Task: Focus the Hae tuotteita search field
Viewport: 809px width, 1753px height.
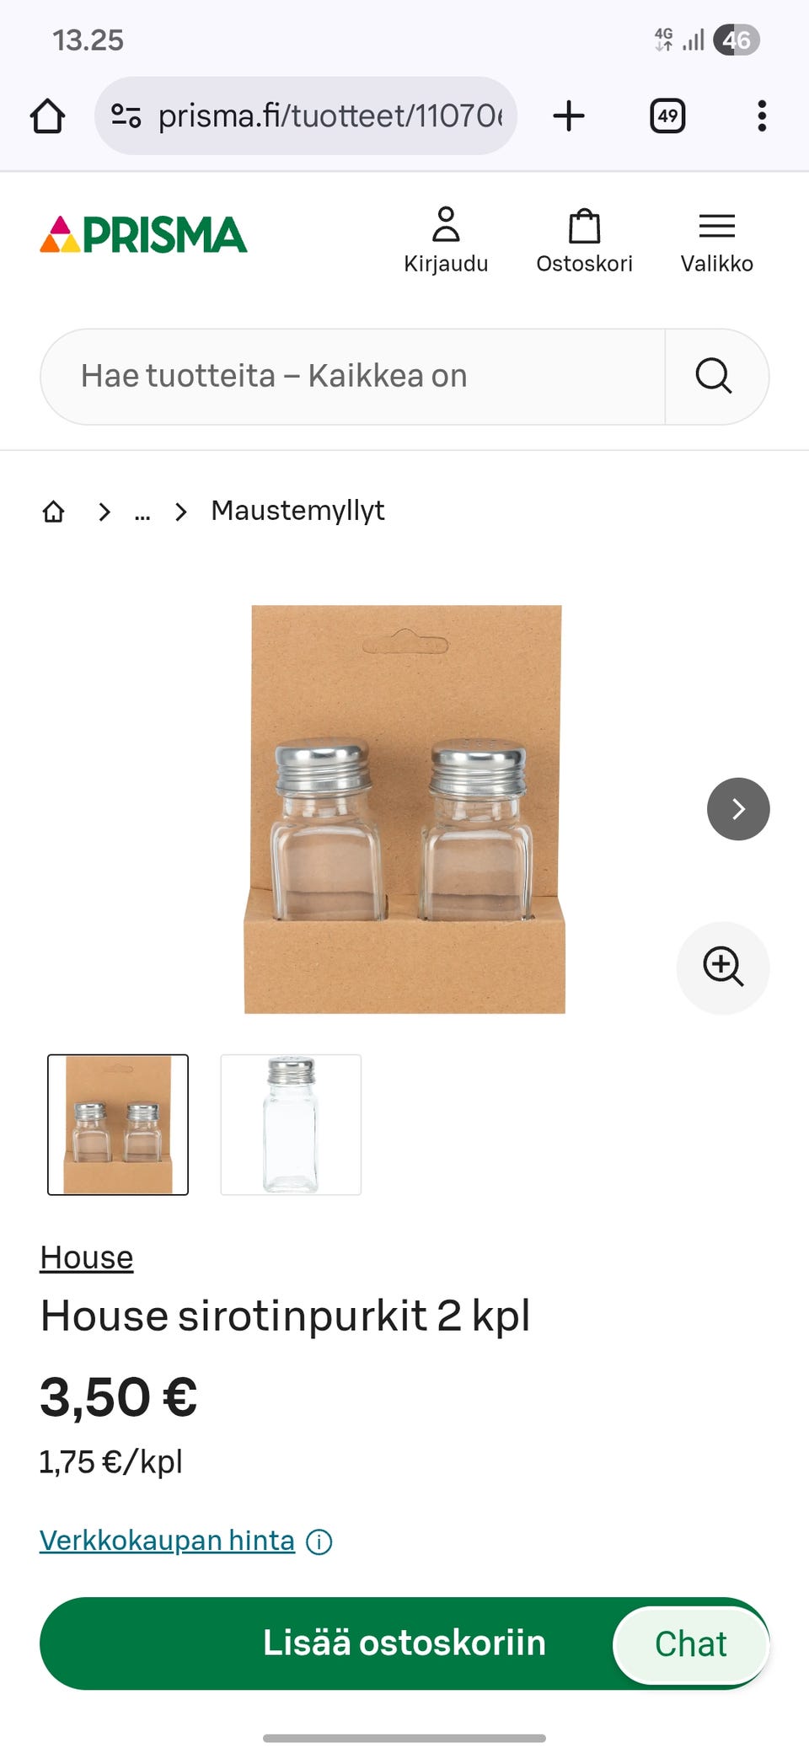Action: tap(352, 376)
